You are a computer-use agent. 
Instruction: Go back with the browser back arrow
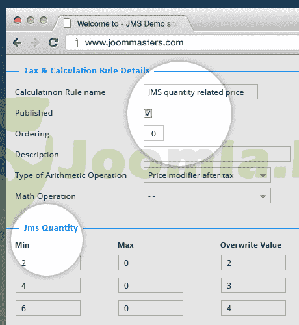tap(17, 42)
